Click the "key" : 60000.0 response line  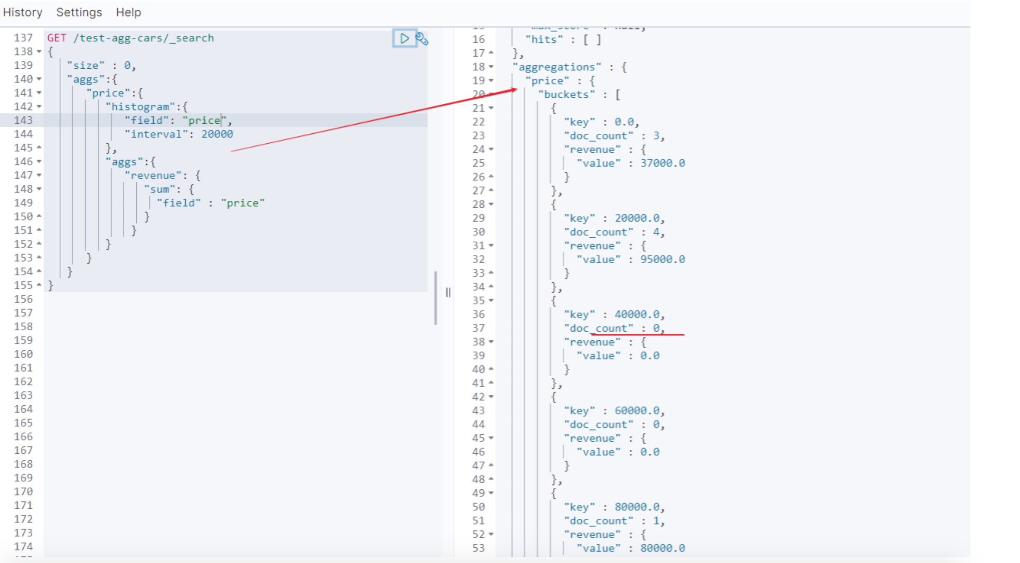(x=614, y=411)
